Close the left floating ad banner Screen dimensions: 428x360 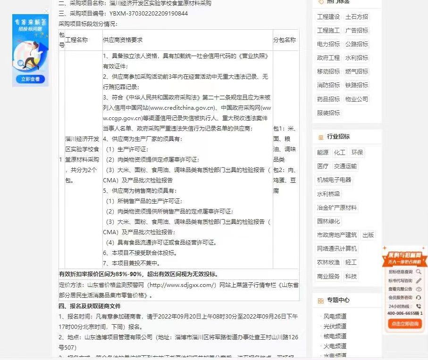point(46,11)
